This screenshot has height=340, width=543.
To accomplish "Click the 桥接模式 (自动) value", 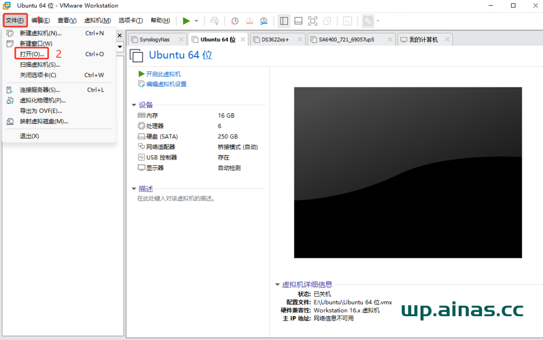I will (238, 147).
